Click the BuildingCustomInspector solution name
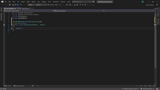 point(105,2)
